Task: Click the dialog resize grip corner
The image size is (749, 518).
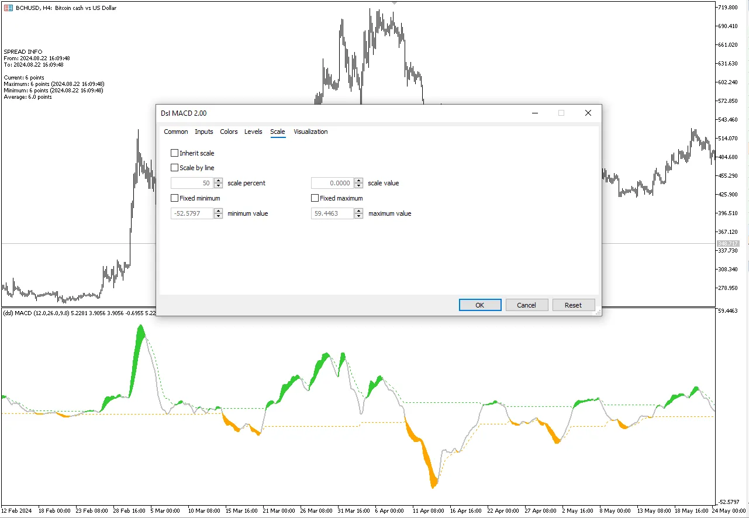Action: (598, 313)
